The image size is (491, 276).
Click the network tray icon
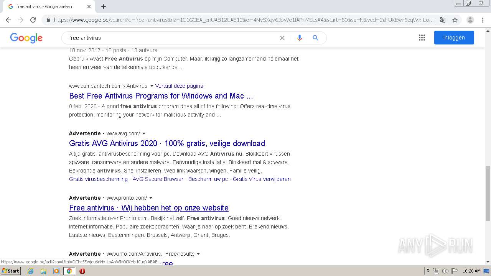[436, 271]
